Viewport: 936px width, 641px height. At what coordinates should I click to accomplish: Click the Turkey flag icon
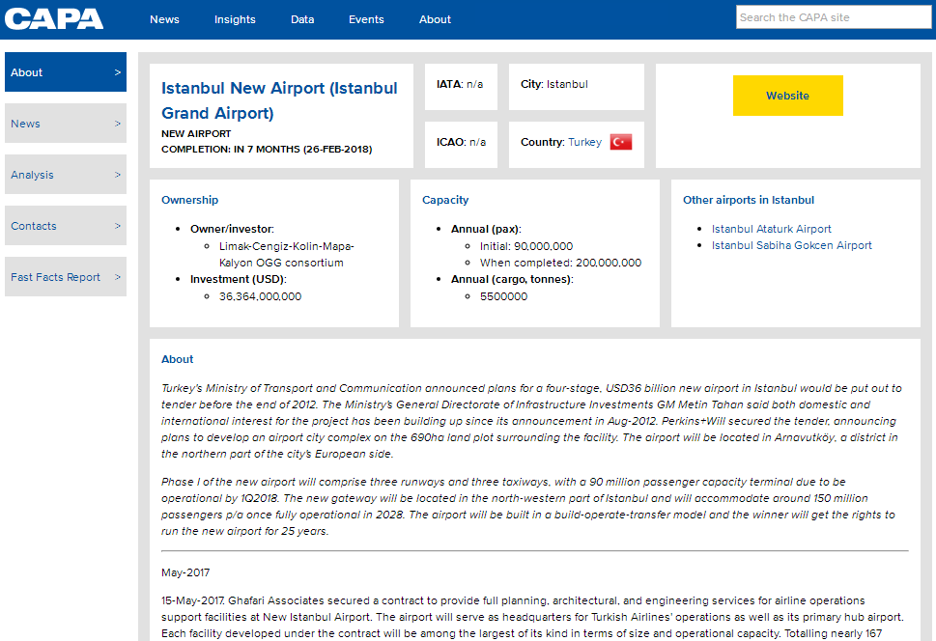tap(621, 142)
